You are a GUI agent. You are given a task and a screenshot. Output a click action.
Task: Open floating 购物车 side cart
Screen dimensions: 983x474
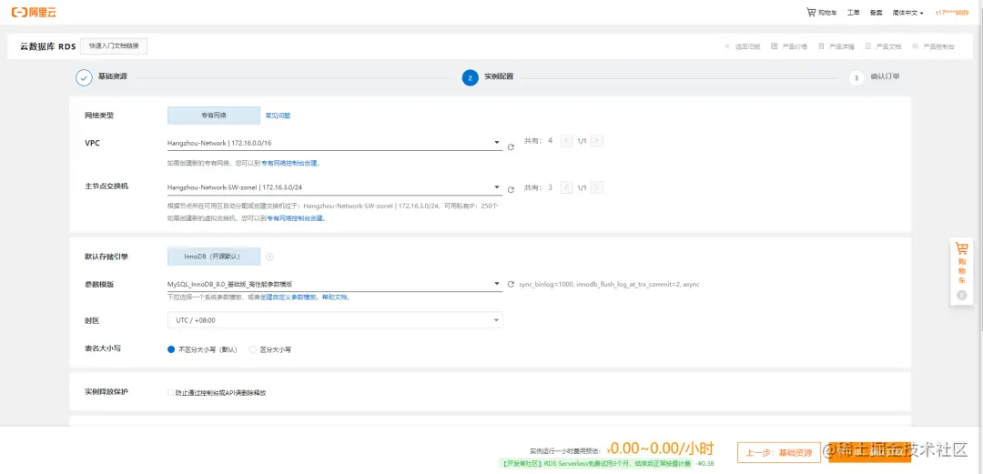(x=961, y=263)
